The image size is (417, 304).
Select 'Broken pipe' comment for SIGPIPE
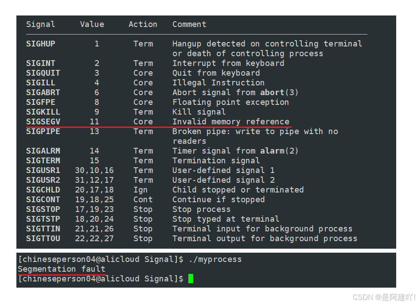(x=199, y=131)
